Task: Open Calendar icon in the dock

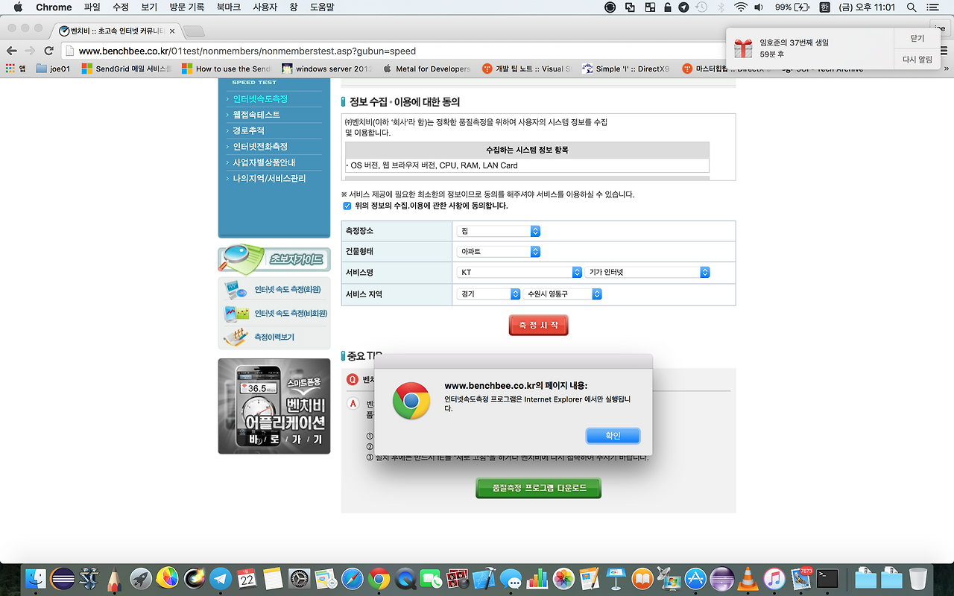Action: (247, 578)
